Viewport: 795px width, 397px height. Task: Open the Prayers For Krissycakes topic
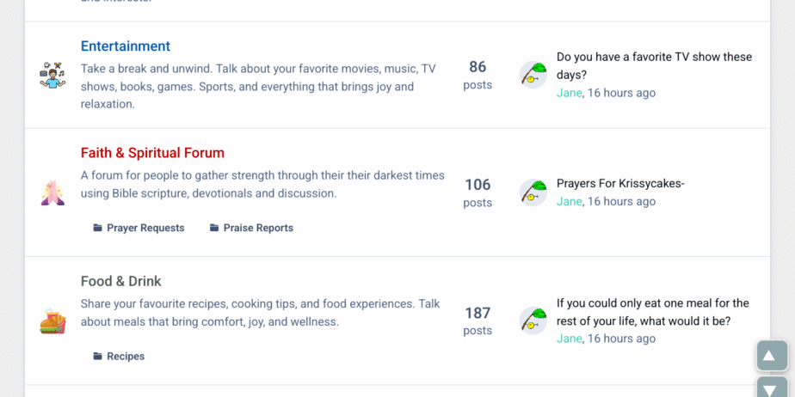[x=620, y=183]
